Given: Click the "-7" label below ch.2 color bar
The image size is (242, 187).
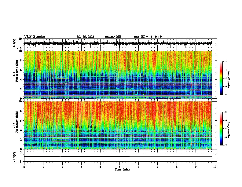Looking at the screenshot, I should coord(225,145).
